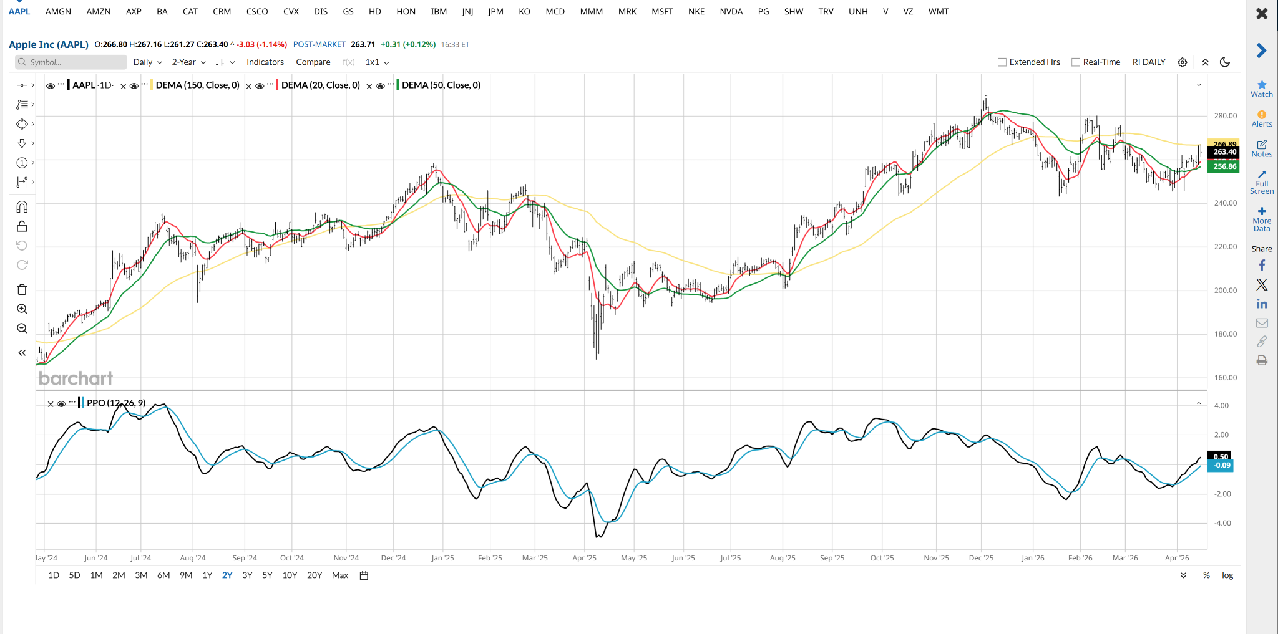
Task: Switch to the NVDA symbol tab
Action: [x=731, y=12]
